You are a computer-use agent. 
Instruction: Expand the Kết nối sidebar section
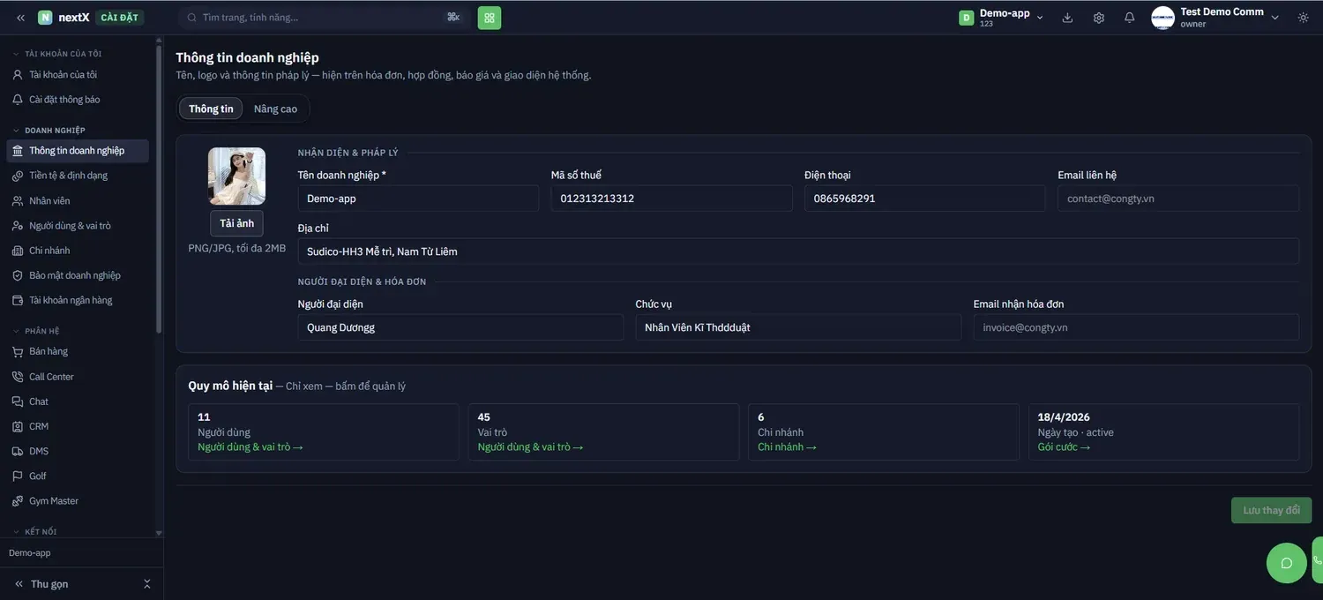point(34,532)
